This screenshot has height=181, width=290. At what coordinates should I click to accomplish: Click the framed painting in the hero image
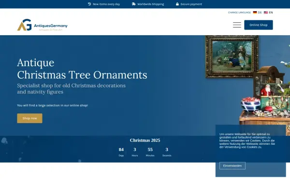(x=232, y=56)
